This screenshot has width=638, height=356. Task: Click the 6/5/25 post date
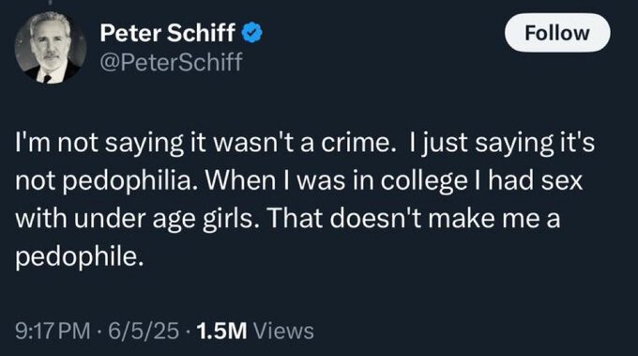[144, 331]
